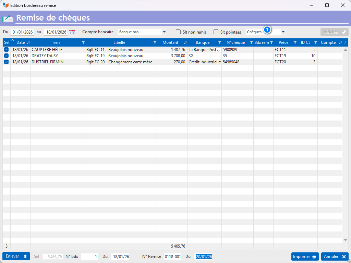The height and width of the screenshot is (263, 351).
Task: Deselect the DUSTRIEL FIRMIN row checkbox
Action: [x=6, y=62]
